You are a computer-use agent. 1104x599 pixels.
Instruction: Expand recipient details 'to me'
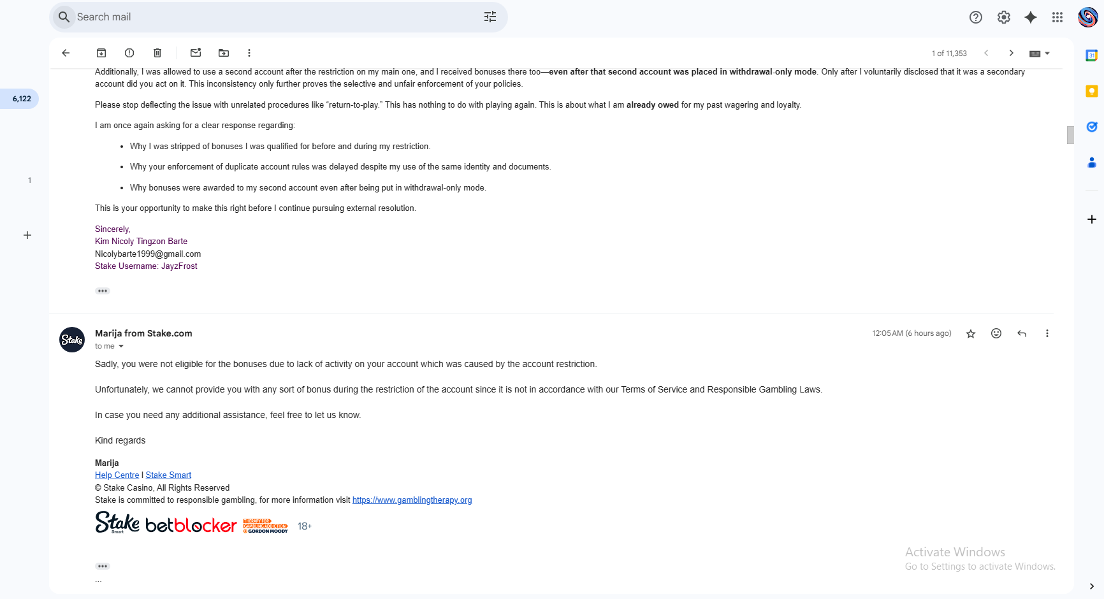(121, 347)
